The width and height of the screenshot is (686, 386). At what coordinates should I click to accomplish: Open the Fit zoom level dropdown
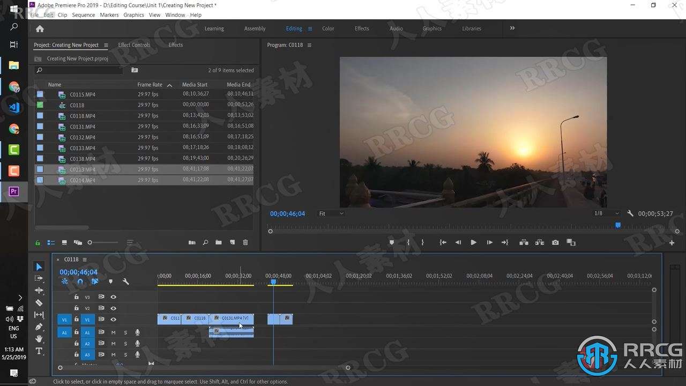pos(331,213)
